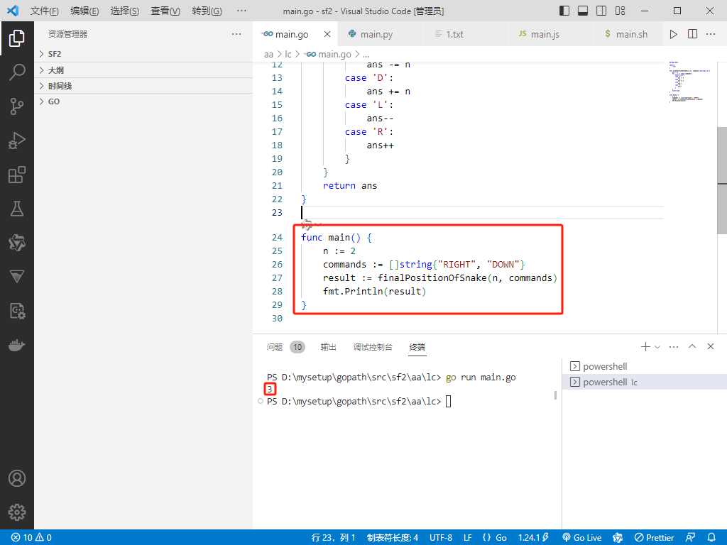The height and width of the screenshot is (545, 727).
Task: Open the 转到(G) menu
Action: (x=207, y=11)
